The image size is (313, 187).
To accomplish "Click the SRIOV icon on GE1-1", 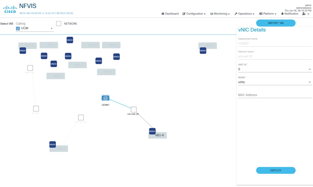I will tap(53, 144).
